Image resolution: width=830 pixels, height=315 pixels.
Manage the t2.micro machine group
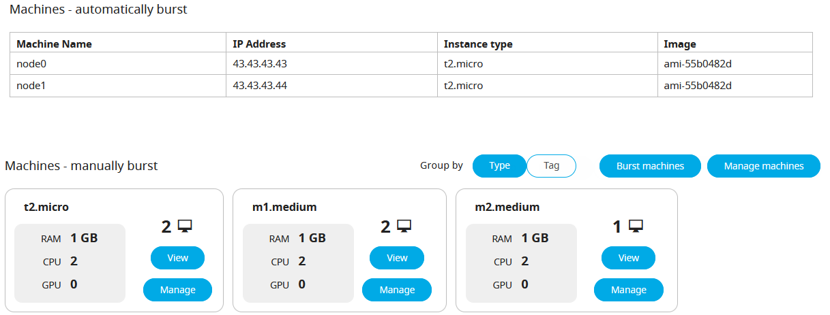tap(177, 290)
